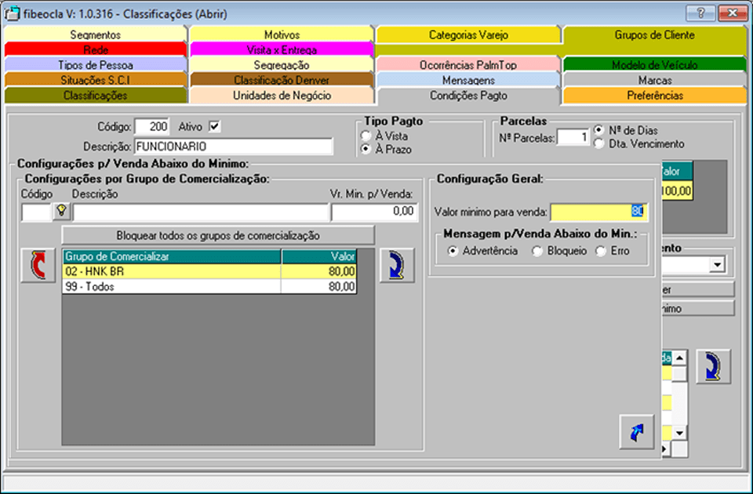The image size is (753, 494).
Task: Click the Nº Parcelas input field
Action: tap(573, 137)
